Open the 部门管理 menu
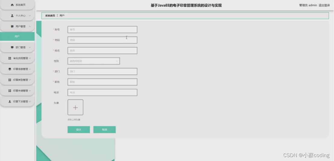 17,47
